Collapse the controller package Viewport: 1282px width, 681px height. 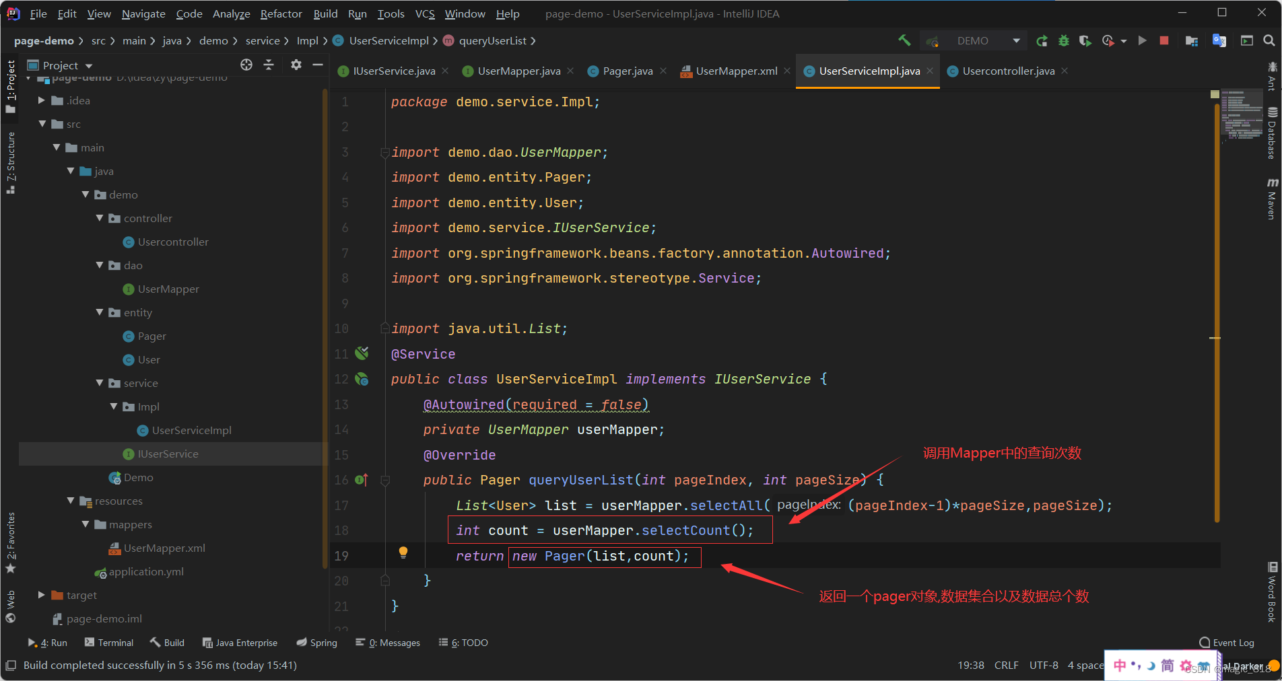tap(100, 218)
